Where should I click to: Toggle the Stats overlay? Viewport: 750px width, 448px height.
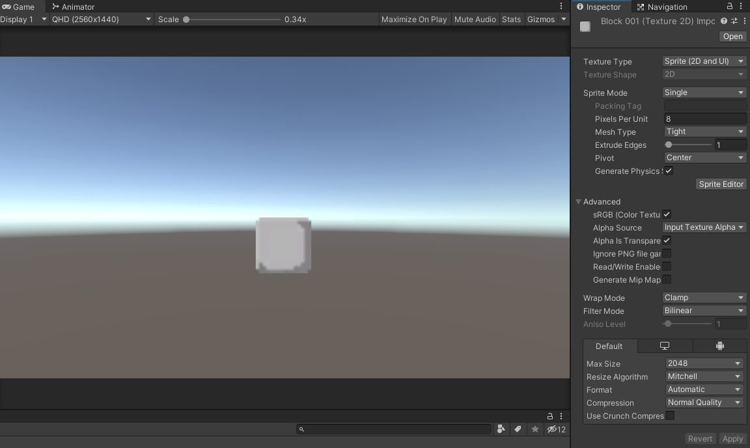point(511,19)
